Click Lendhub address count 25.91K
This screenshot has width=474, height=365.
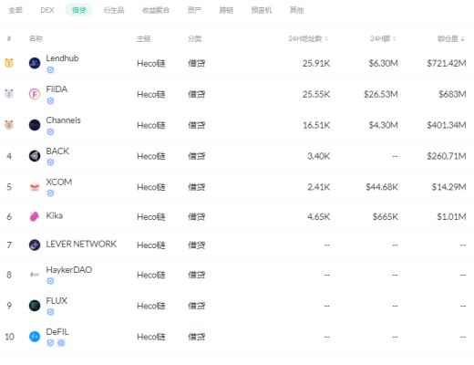[316, 63]
